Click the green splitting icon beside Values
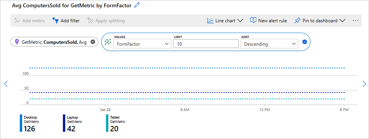Viewport: 369px width, 139px height. pos(108,42)
